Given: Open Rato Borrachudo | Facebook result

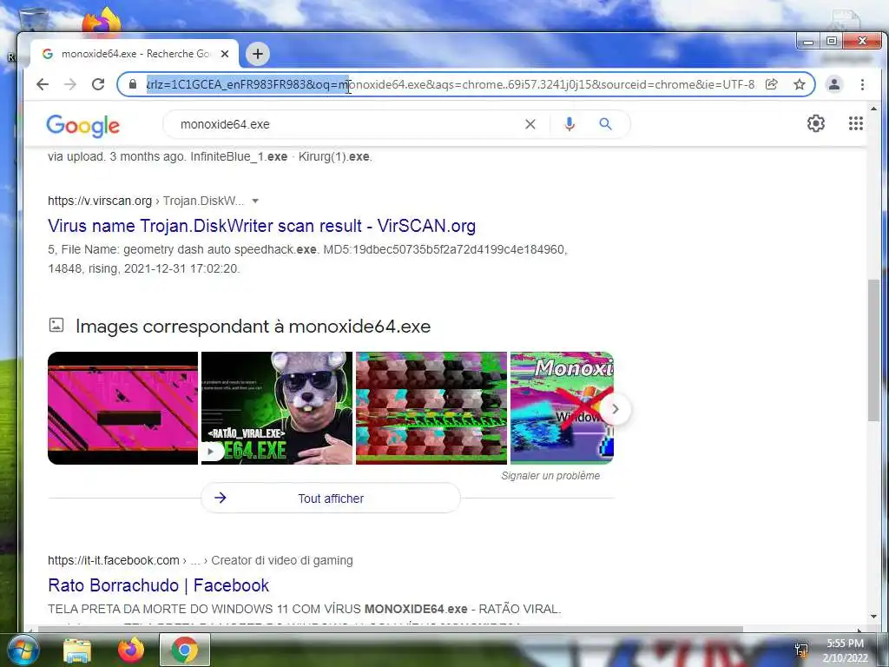Looking at the screenshot, I should point(158,585).
